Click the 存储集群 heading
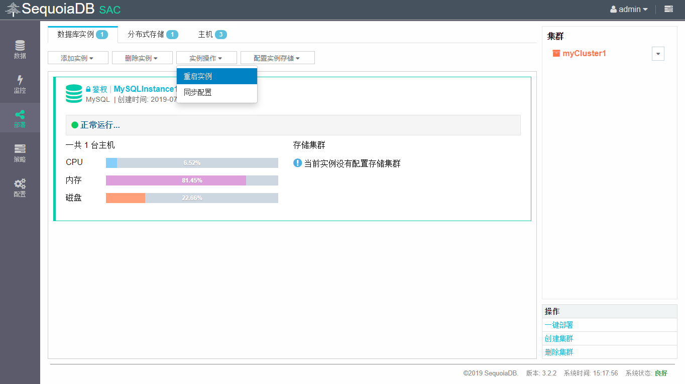The image size is (685, 384). point(309,145)
